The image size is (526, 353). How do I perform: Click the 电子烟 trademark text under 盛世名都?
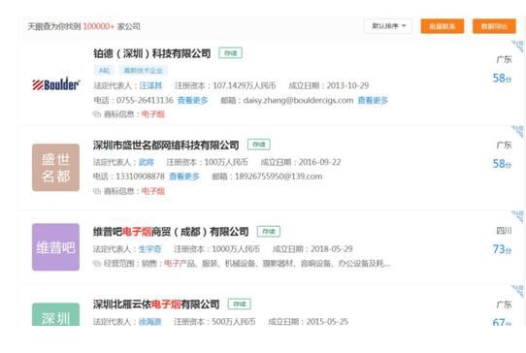coord(153,191)
